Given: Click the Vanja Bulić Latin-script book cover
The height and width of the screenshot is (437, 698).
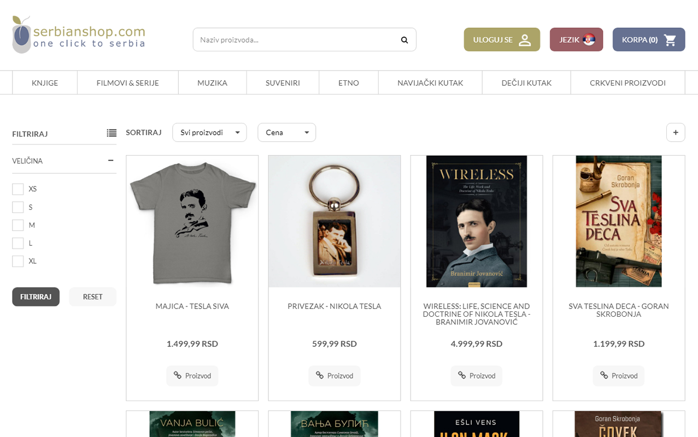Looking at the screenshot, I should 192,424.
